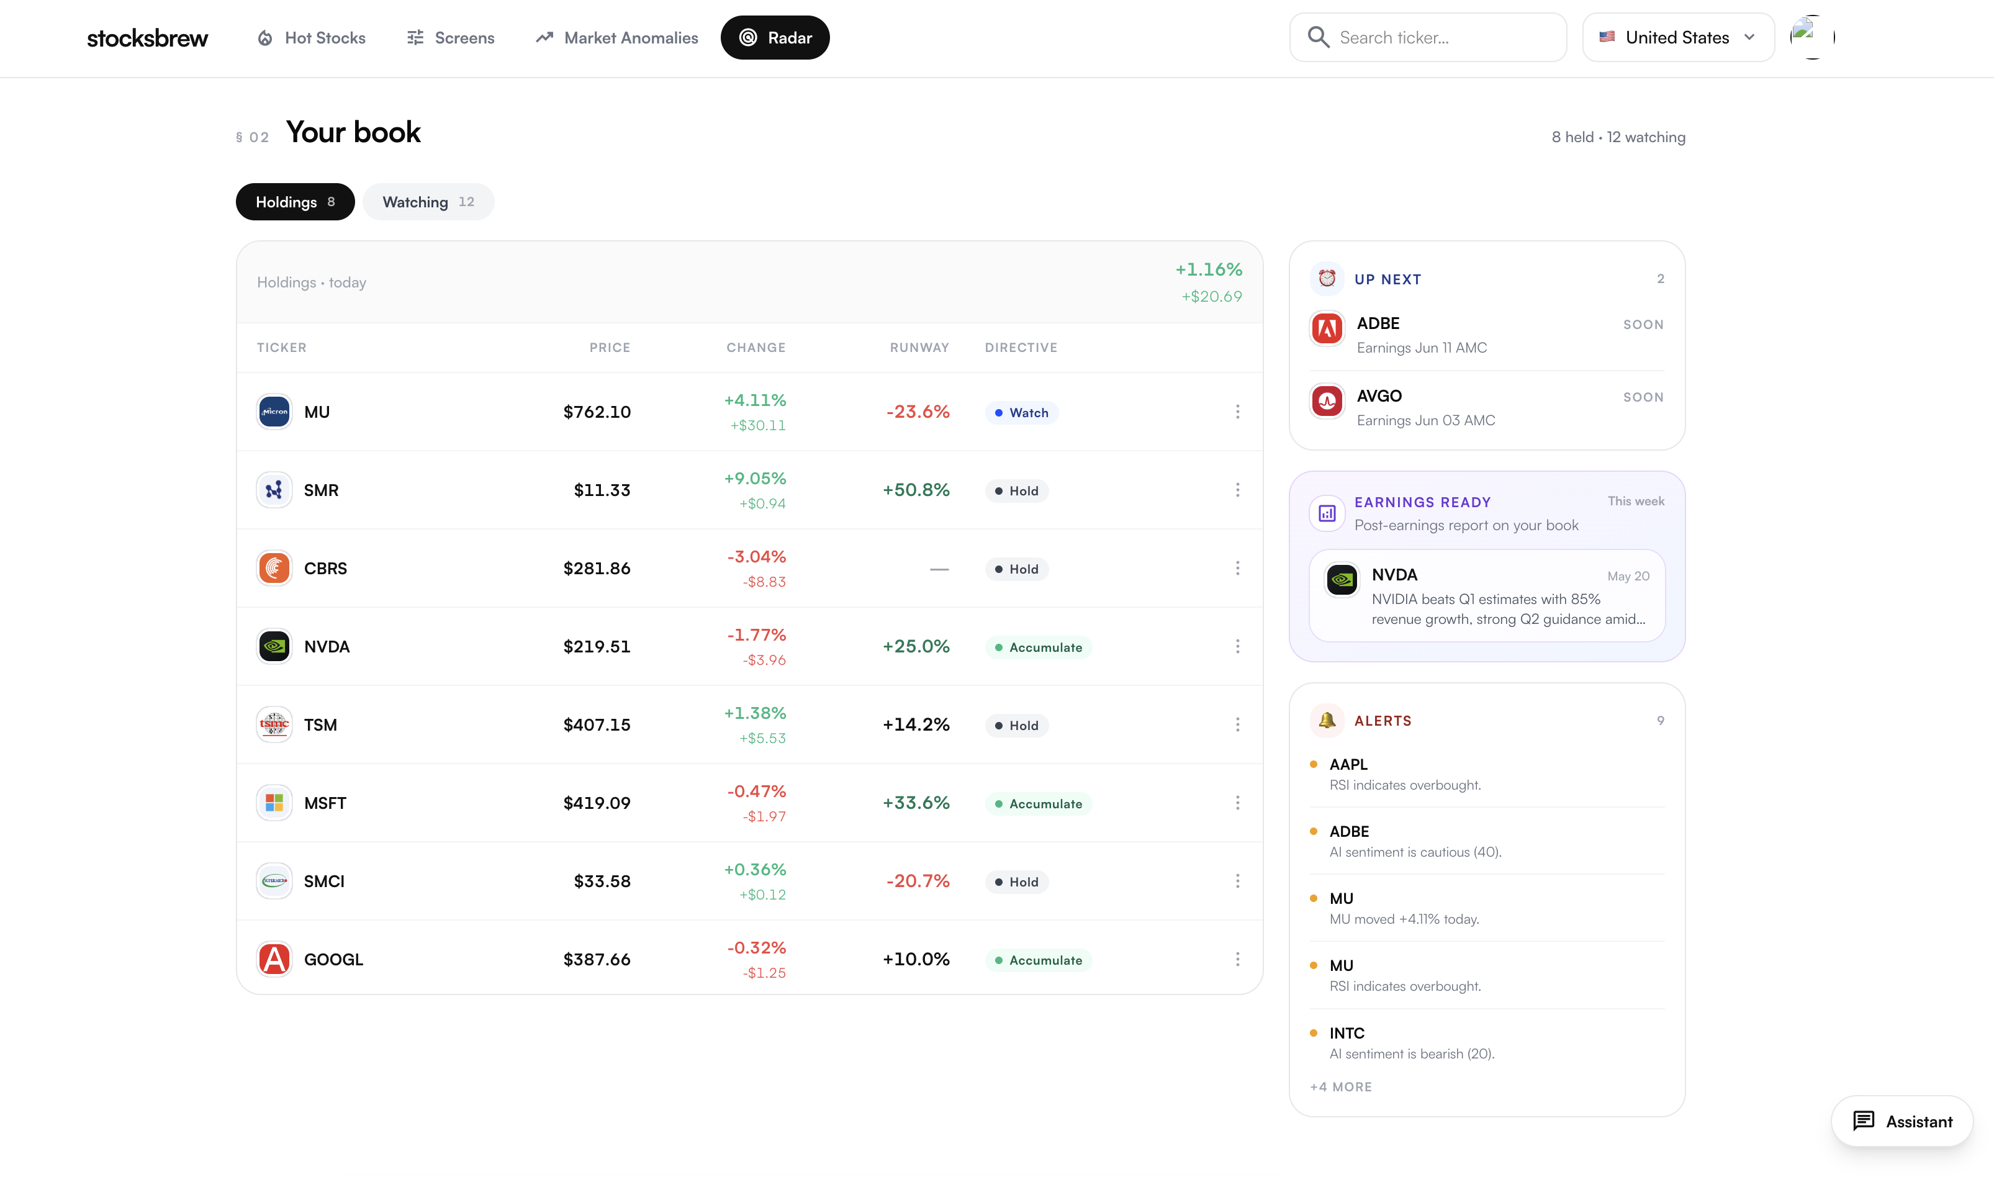Click the Accumulate badge for NVDA
1994x1177 pixels.
point(1038,647)
